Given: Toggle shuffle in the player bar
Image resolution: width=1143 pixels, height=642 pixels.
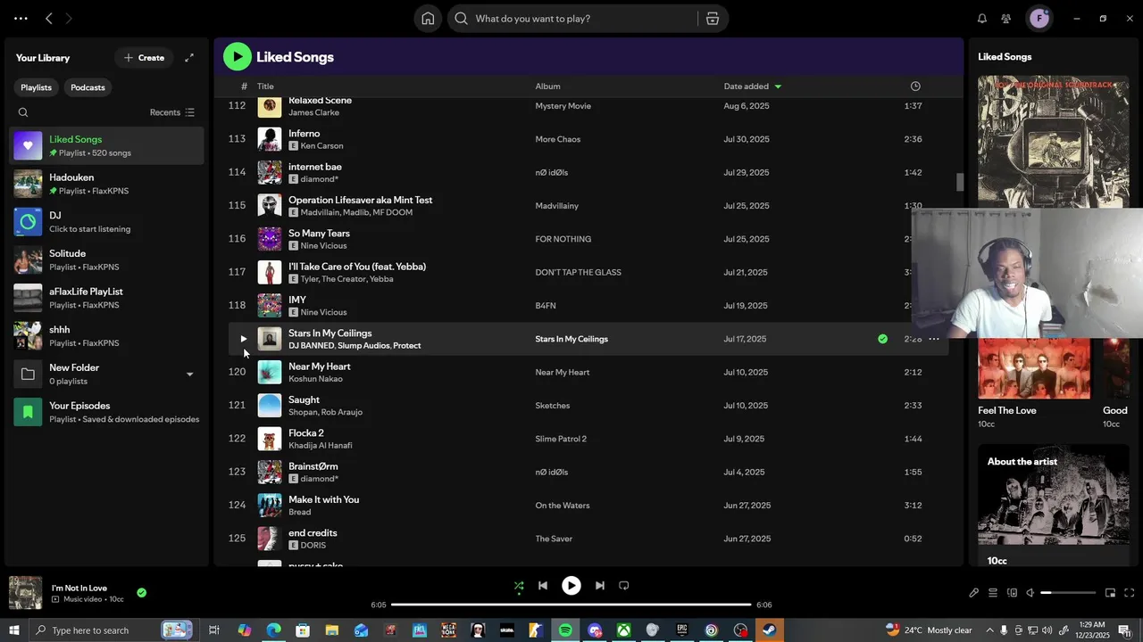Looking at the screenshot, I should click(x=519, y=586).
